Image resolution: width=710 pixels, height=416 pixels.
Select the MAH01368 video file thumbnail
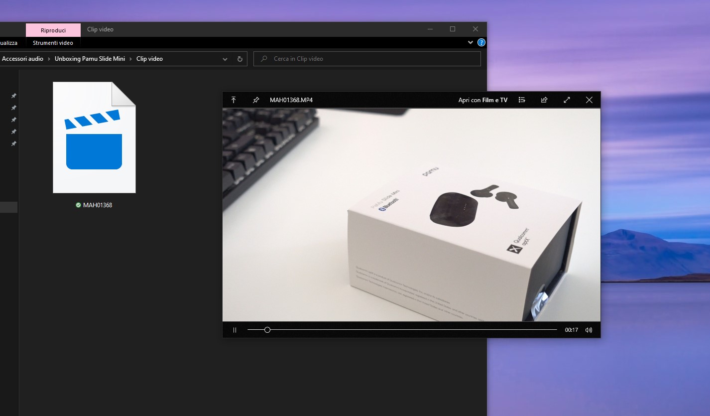point(94,138)
